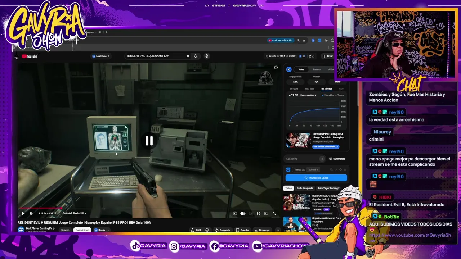
Task: Open the DarkPlayer GamingTV channel name
Action: pyautogui.click(x=39, y=228)
